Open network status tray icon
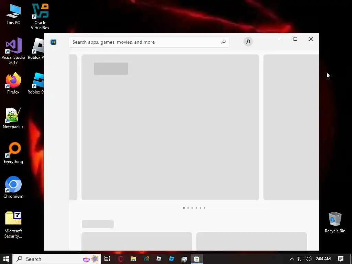This screenshot has width=352, height=264. coord(300,259)
